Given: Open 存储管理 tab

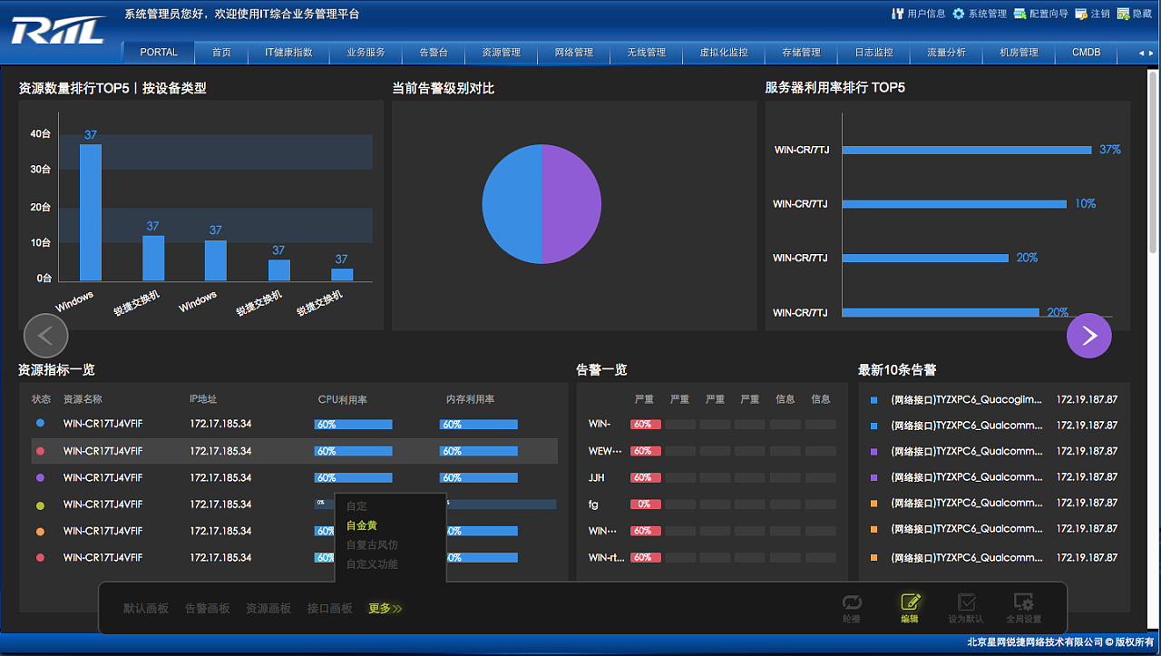Looking at the screenshot, I should tap(801, 53).
